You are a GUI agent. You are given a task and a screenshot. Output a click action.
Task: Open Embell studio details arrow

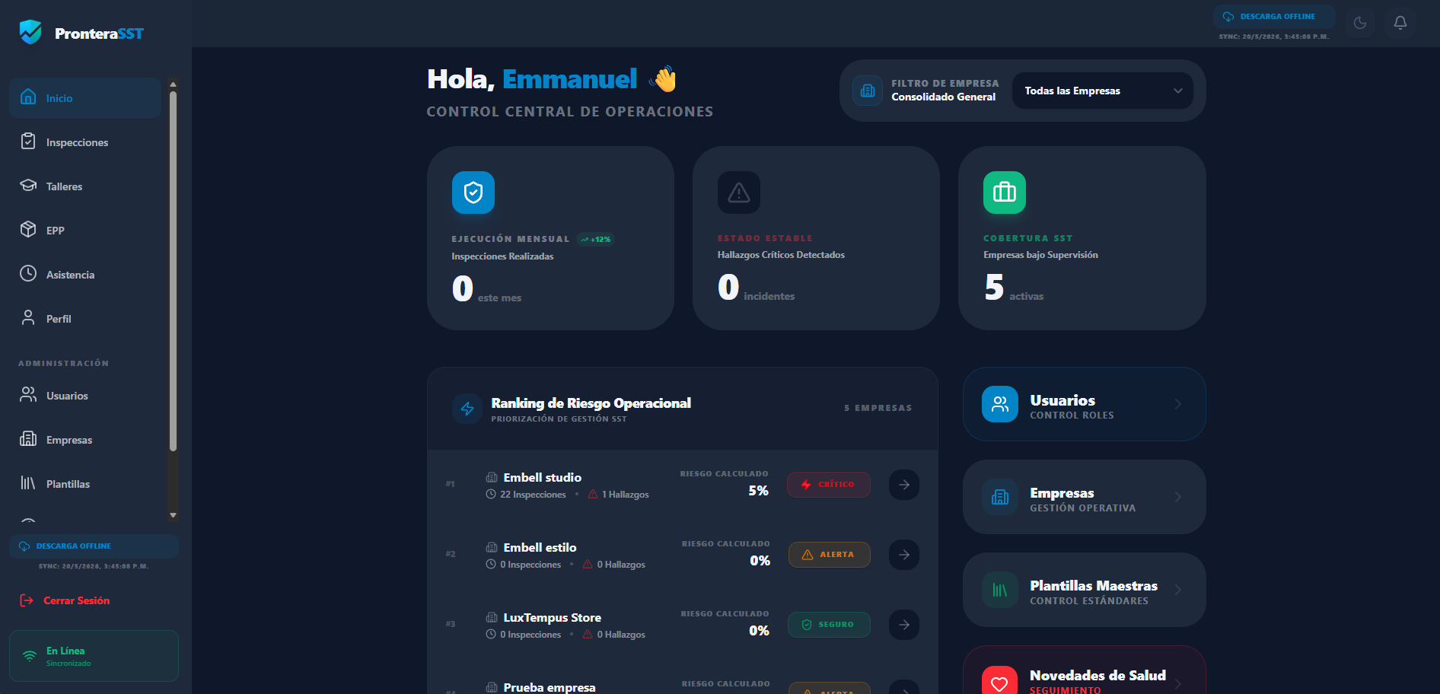pyautogui.click(x=904, y=485)
